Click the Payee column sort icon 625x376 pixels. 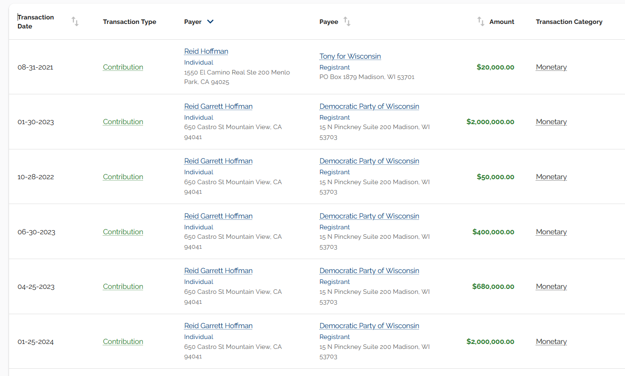point(347,22)
